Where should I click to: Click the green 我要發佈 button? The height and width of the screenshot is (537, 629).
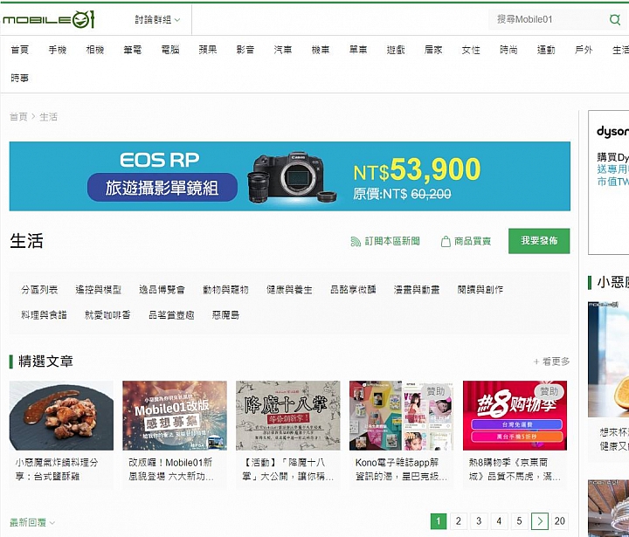pyautogui.click(x=539, y=241)
